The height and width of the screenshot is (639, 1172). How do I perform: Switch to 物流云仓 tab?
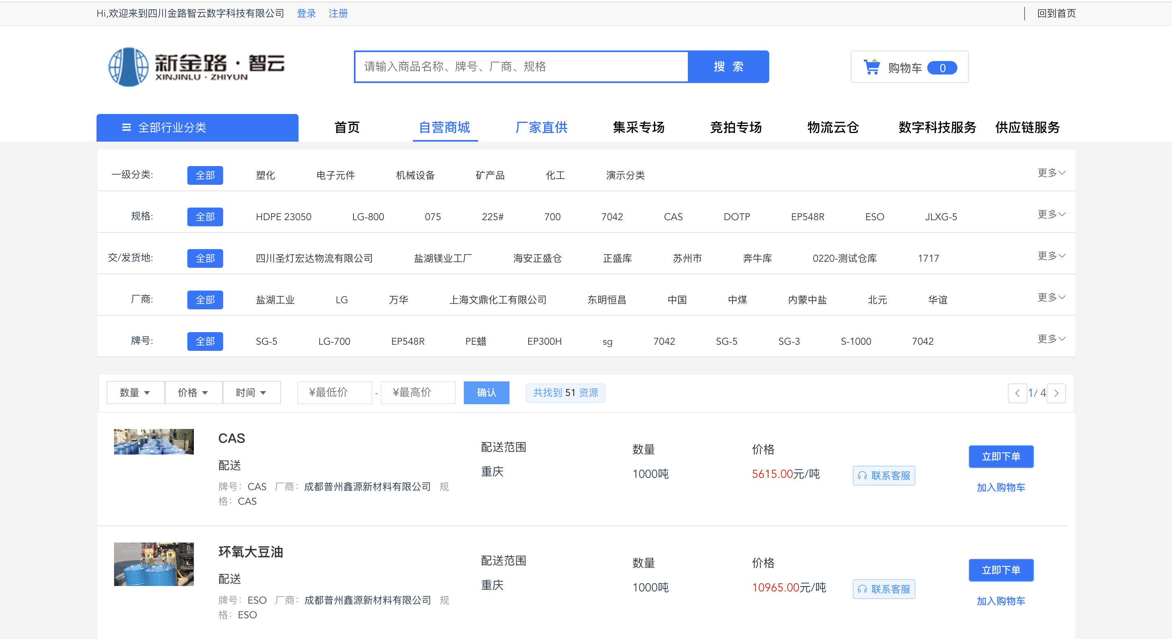click(833, 127)
